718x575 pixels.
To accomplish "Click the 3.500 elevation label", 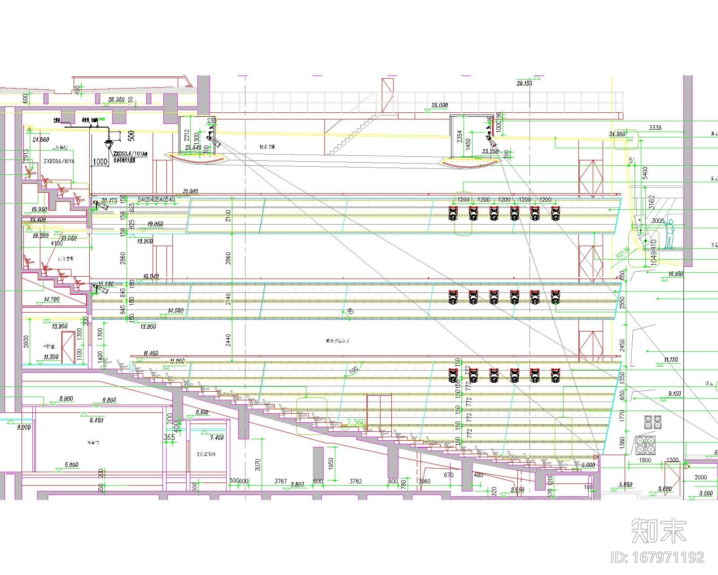I will 706,493.
